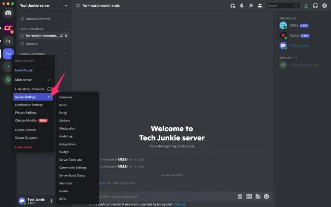
Task: Click the Dismiss link for slash commands
Action: [180, 204]
